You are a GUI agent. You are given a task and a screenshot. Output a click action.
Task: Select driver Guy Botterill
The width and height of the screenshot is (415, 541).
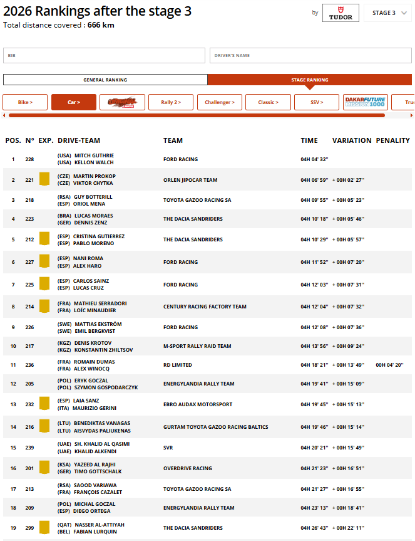pos(93,197)
